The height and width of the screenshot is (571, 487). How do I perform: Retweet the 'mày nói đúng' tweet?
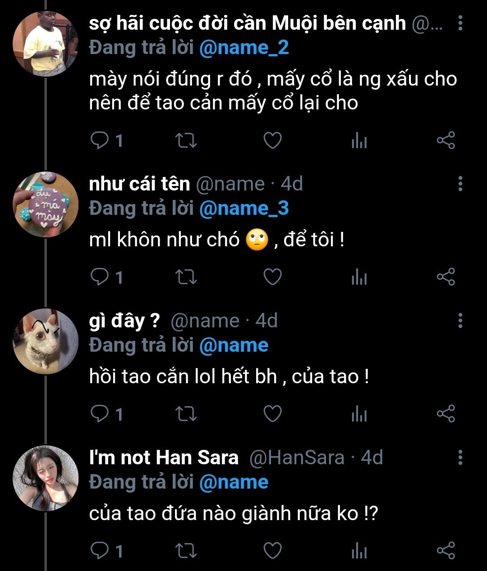(185, 140)
